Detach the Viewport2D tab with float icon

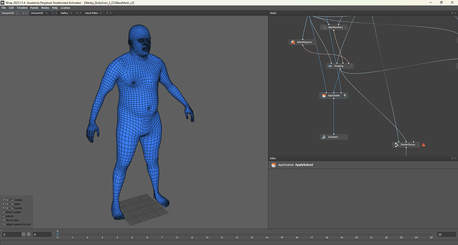(x=53, y=13)
